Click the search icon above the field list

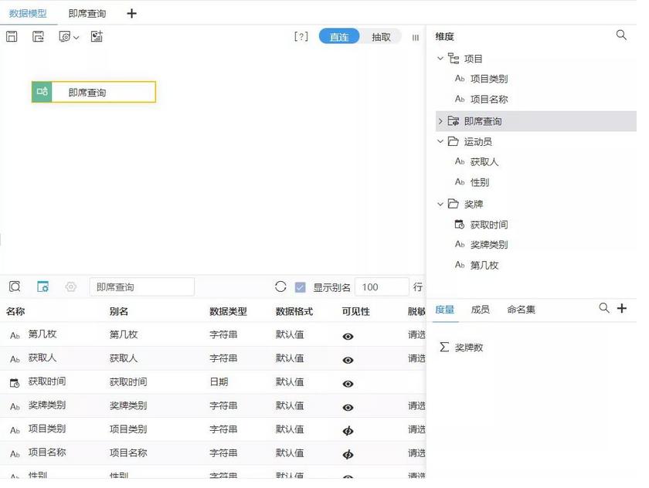[14, 286]
